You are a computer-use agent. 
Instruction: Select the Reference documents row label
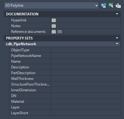[28, 32]
